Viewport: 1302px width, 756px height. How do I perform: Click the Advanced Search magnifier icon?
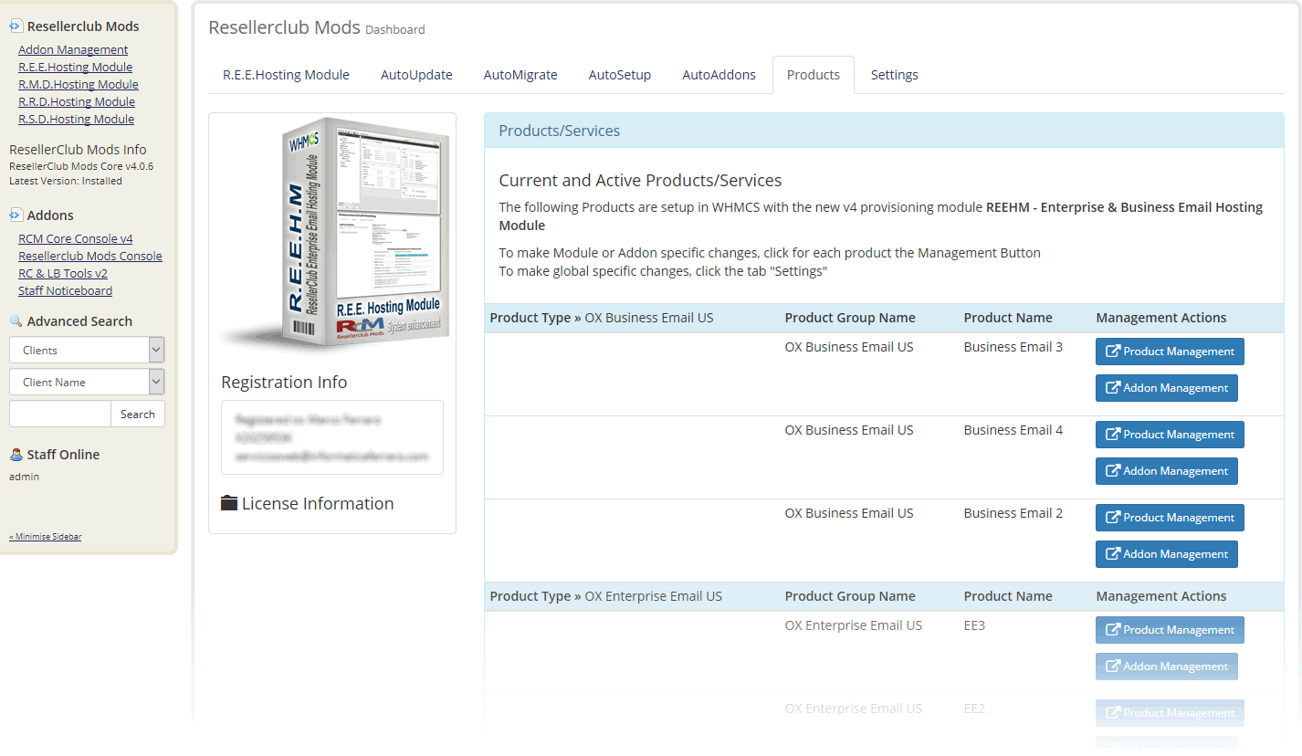coord(16,321)
